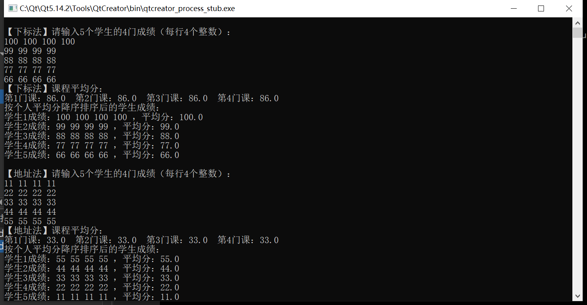
Task: Click the 学生3成绩 line with average 33.0
Action: [x=92, y=278]
